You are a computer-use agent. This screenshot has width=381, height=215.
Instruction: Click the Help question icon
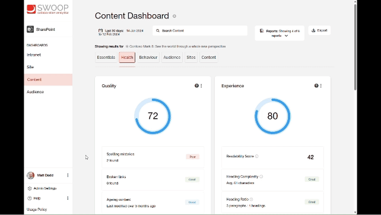click(30, 198)
